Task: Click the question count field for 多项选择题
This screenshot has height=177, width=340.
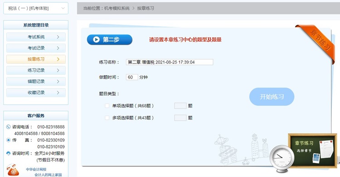Action: pyautogui.click(x=180, y=118)
